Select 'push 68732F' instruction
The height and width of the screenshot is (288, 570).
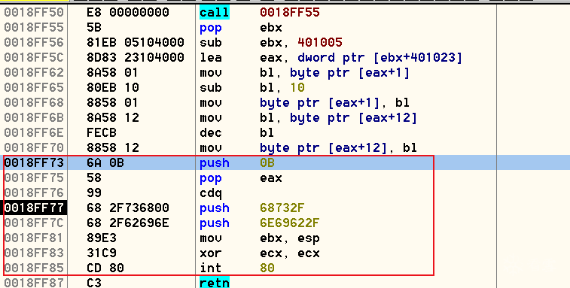tap(252, 208)
